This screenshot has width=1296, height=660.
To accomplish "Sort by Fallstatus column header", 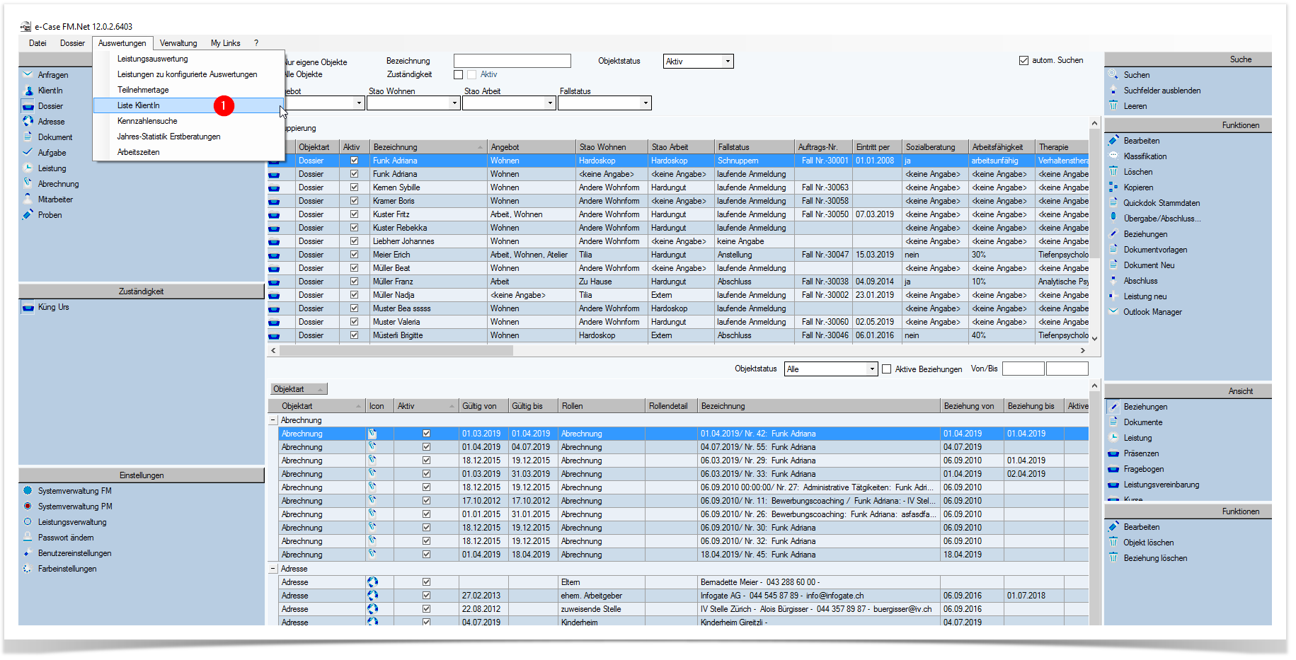I will coord(754,147).
